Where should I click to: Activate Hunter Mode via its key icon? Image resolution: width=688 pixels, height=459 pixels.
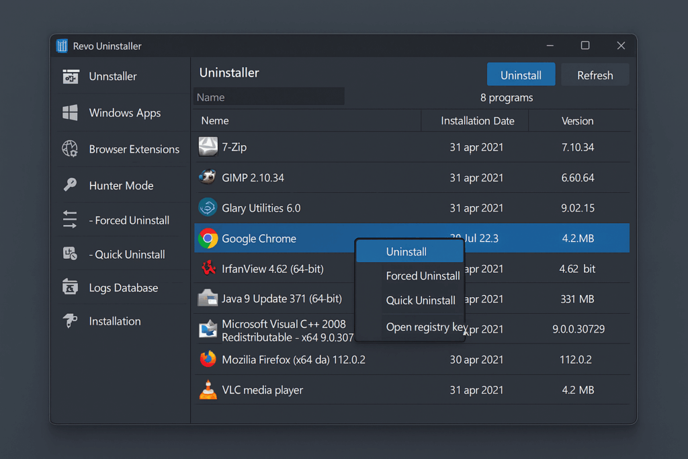pos(71,185)
